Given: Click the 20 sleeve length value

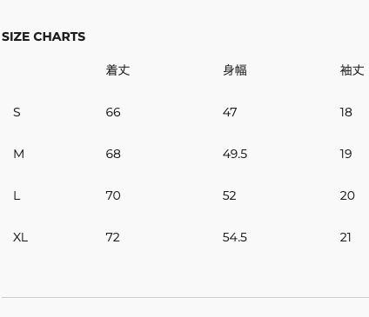Looking at the screenshot, I should tap(347, 195).
